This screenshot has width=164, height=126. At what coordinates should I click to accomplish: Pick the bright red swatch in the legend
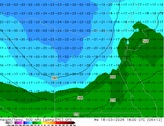(56, 123)
